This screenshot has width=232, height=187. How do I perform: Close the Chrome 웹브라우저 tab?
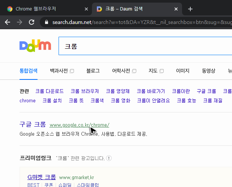86,9
